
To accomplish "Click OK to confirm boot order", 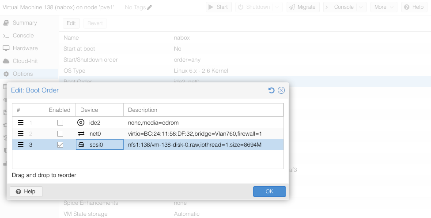I will click(x=269, y=192).
